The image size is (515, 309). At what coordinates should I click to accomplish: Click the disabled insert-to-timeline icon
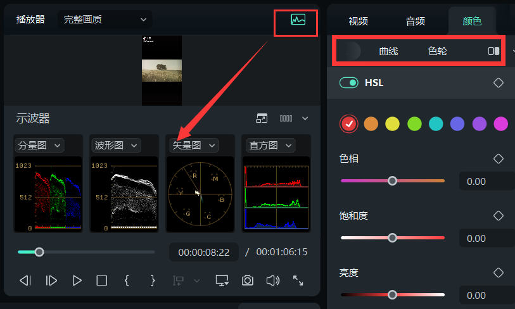click(x=179, y=281)
